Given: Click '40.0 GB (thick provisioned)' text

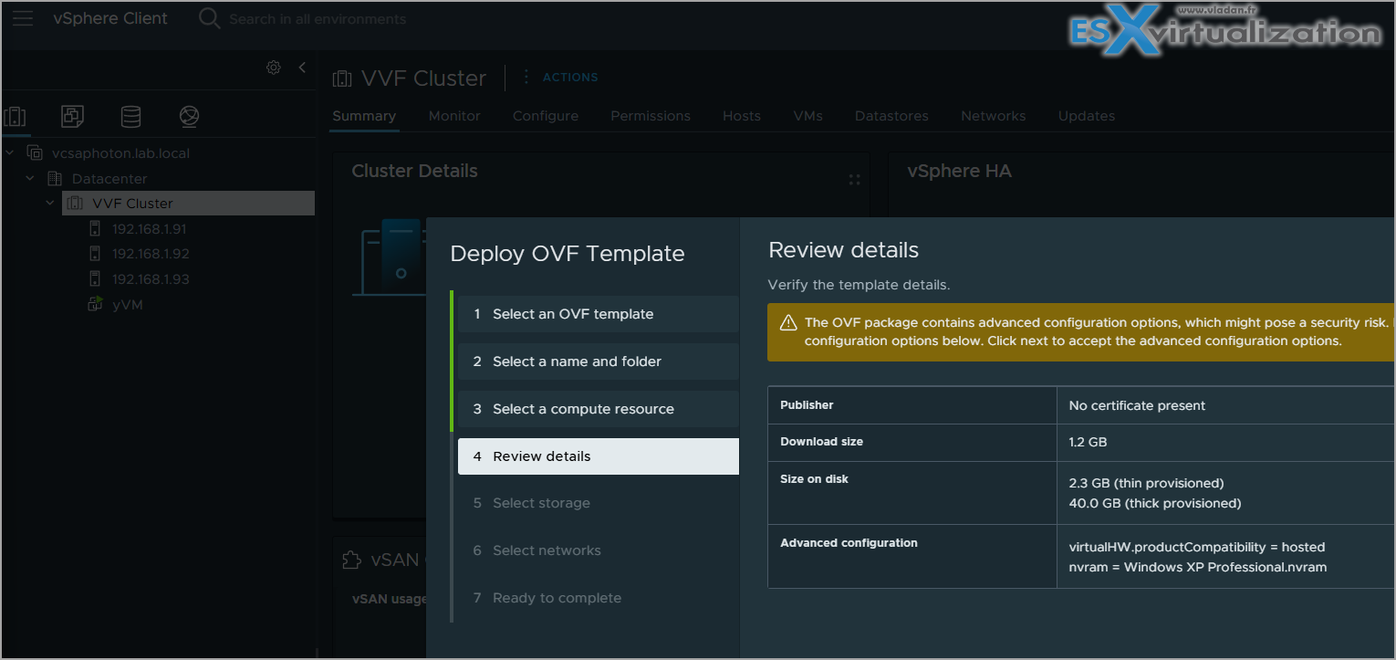Looking at the screenshot, I should [1155, 503].
